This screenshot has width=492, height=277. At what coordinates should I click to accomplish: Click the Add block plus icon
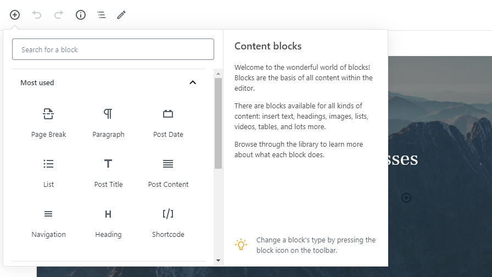point(15,15)
